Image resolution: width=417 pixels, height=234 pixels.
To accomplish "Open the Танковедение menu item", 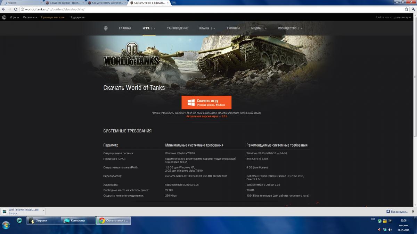I will point(177,28).
